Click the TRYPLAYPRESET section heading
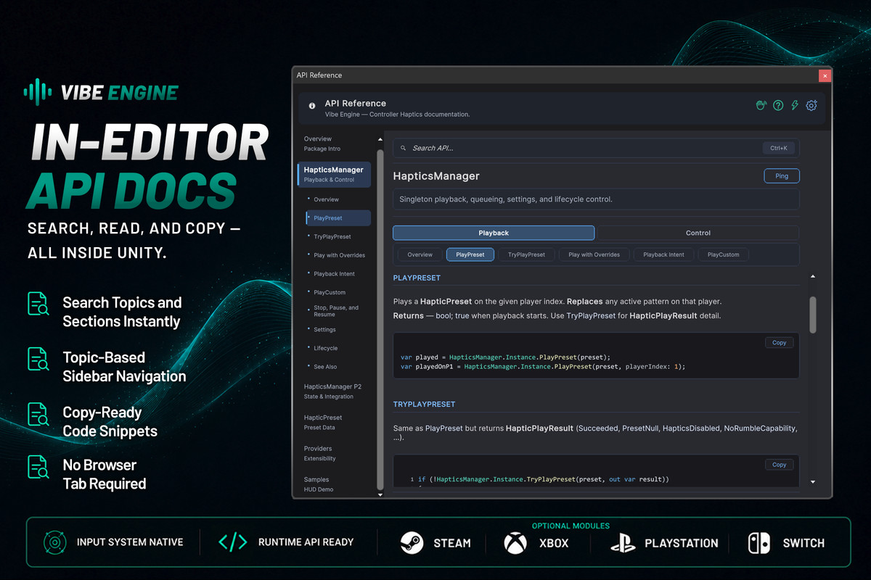The image size is (871, 580). click(x=424, y=404)
